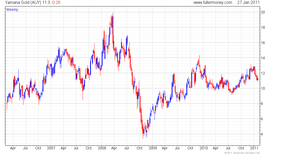Click the '2008' year label on time axis
This screenshot has width=284, height=155.
pos(102,148)
